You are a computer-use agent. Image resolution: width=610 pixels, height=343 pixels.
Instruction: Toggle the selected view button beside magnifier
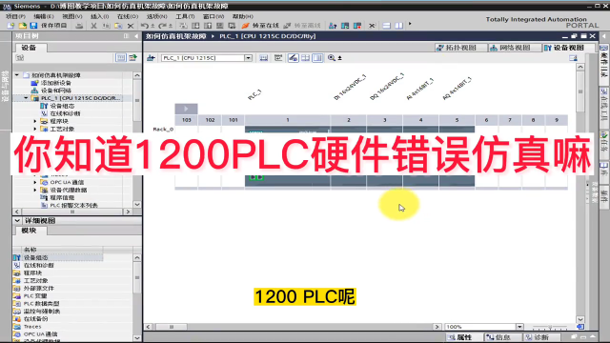(317, 58)
